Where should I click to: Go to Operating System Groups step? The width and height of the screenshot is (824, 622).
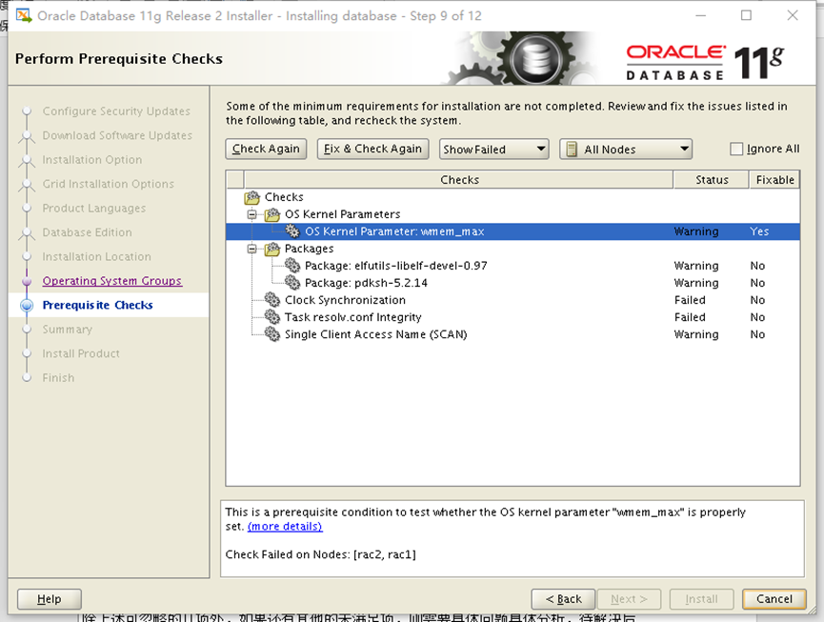[x=112, y=281]
